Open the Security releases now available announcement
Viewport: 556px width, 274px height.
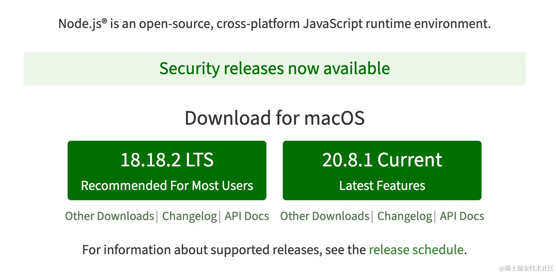pyautogui.click(x=275, y=68)
